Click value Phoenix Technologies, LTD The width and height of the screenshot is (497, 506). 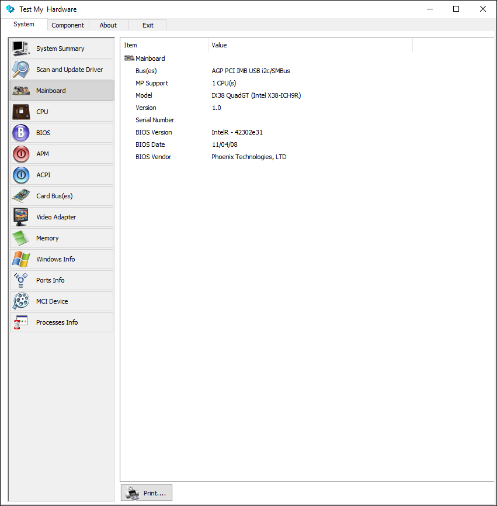click(249, 157)
